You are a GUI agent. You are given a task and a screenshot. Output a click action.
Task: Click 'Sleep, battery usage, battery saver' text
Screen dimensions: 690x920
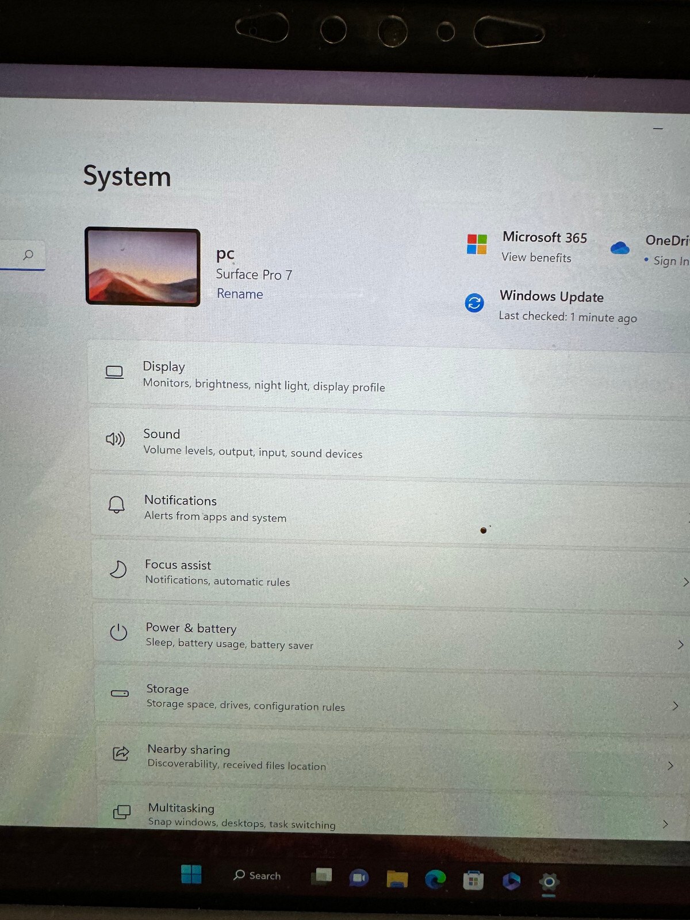tap(229, 644)
